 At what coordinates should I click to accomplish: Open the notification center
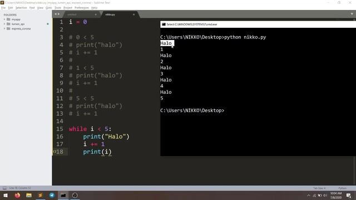349,196
